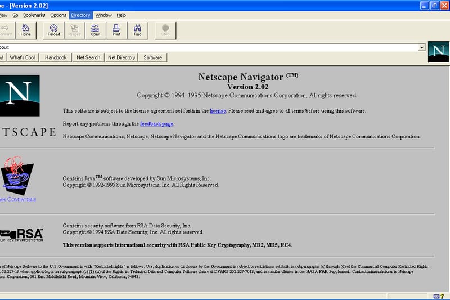
Task: Click the Net Search button
Action: [88, 57]
